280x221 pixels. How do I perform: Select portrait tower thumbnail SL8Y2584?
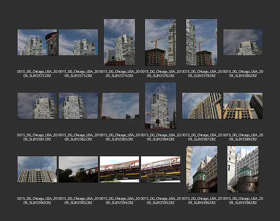tap(161, 106)
